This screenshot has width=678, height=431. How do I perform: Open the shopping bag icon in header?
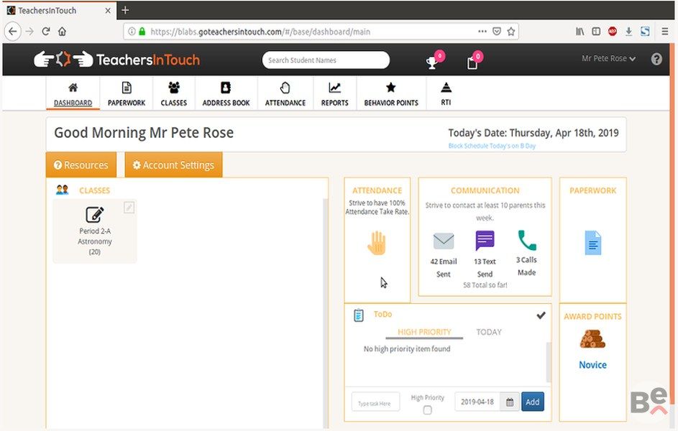(x=472, y=62)
